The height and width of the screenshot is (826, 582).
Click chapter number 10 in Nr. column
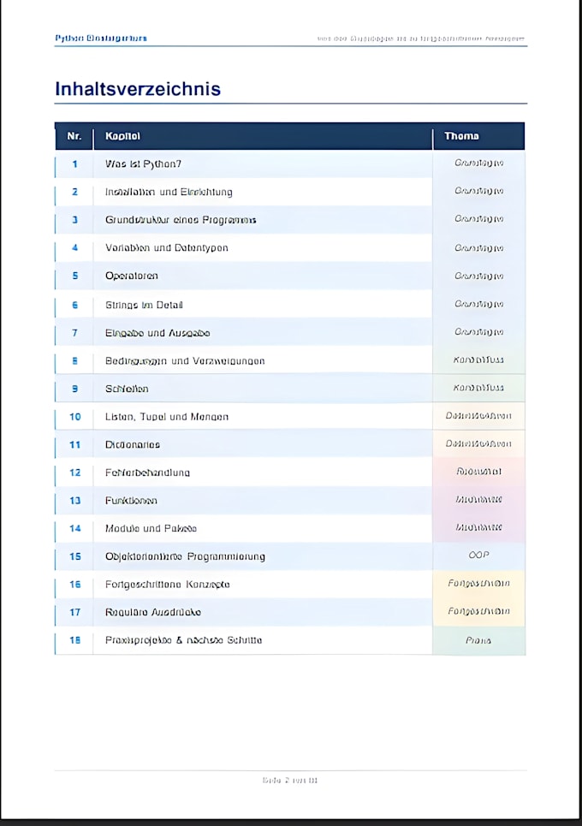coord(74,417)
